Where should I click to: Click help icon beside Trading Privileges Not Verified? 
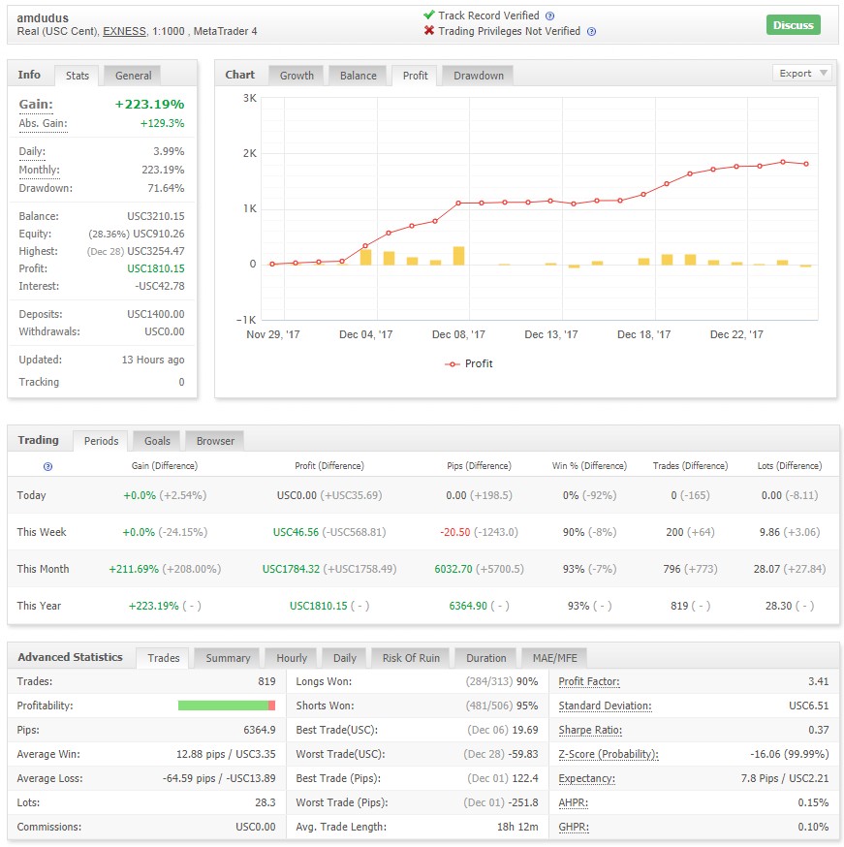591,32
